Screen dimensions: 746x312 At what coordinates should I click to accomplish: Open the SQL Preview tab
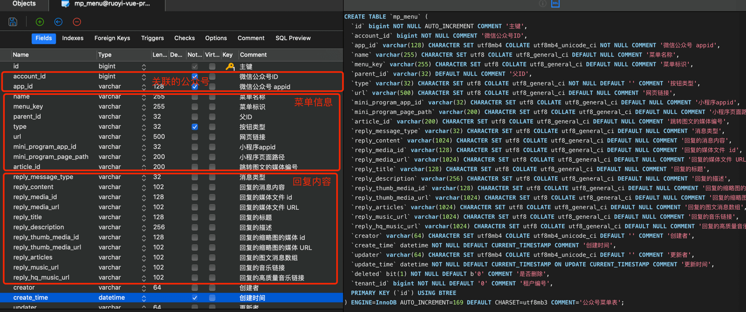[293, 38]
